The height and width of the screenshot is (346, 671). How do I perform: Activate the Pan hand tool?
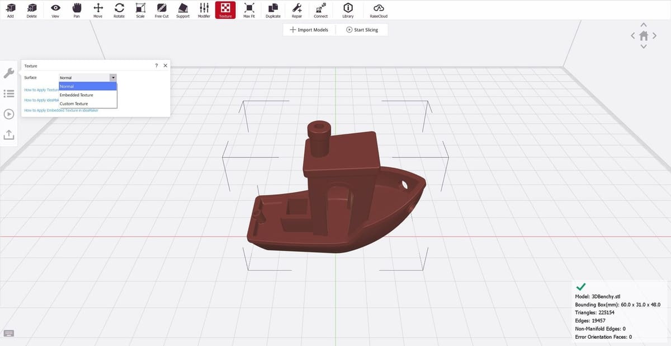77,10
